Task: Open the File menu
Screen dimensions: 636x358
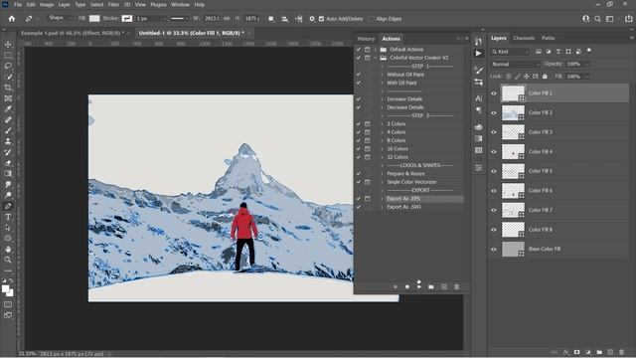Action: pyautogui.click(x=18, y=4)
